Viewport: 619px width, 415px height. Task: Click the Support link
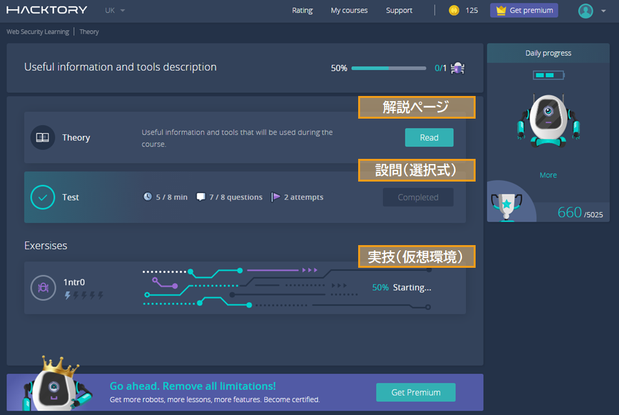point(398,10)
